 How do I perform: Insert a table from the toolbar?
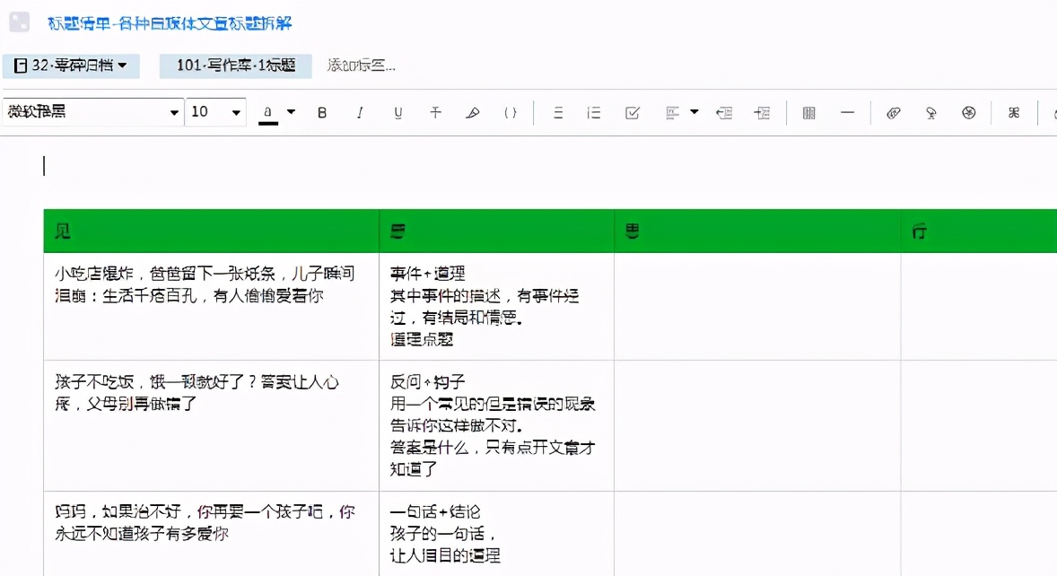pos(808,113)
